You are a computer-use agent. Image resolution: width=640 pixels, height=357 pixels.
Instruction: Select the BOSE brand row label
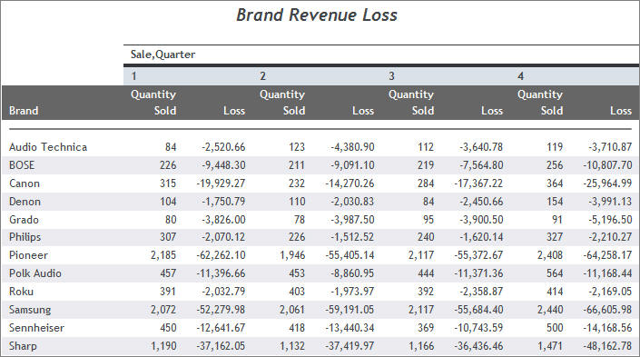[22, 165]
